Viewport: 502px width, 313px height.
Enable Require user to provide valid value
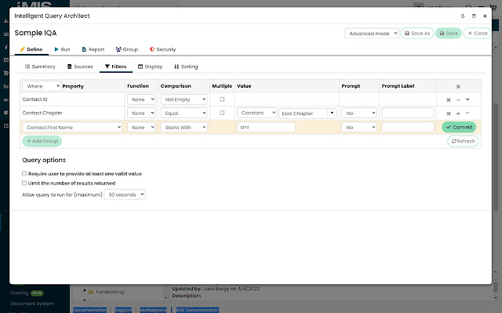pyautogui.click(x=24, y=174)
